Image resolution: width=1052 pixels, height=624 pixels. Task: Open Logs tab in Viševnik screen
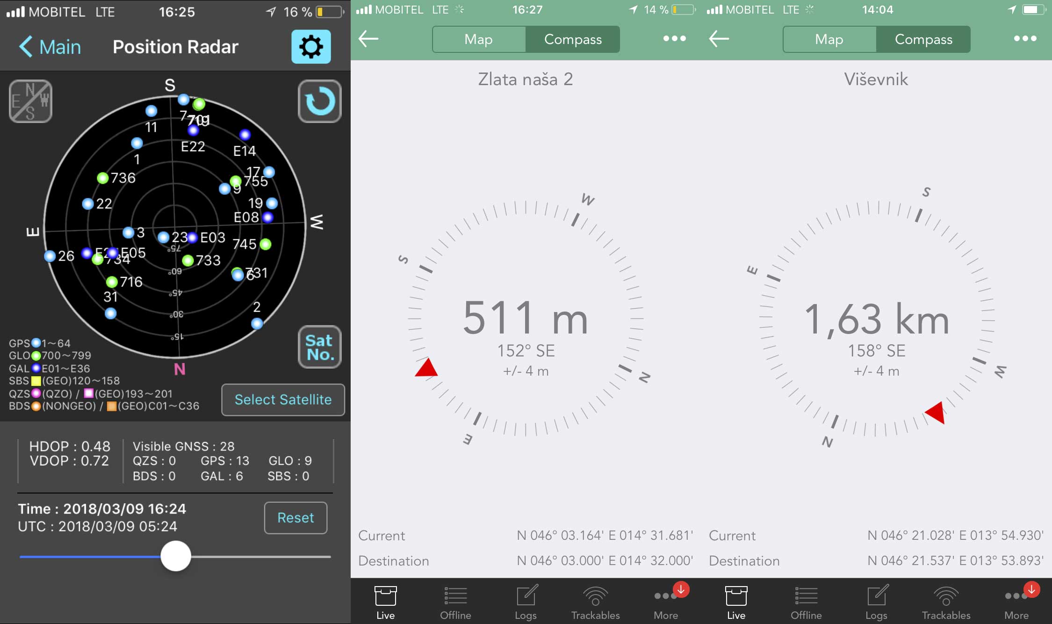coord(876,602)
